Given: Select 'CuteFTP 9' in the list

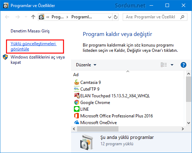Looking at the screenshot, I should [x=90, y=89].
